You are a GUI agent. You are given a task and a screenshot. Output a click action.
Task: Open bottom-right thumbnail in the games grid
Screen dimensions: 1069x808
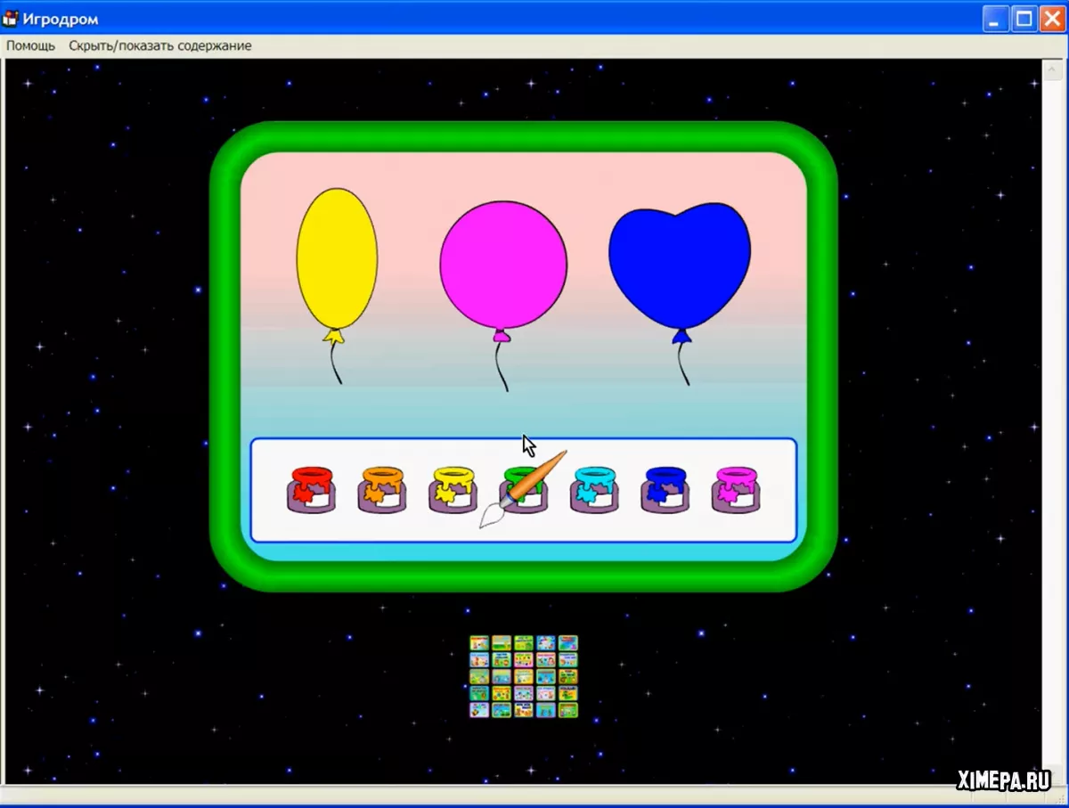[568, 710]
